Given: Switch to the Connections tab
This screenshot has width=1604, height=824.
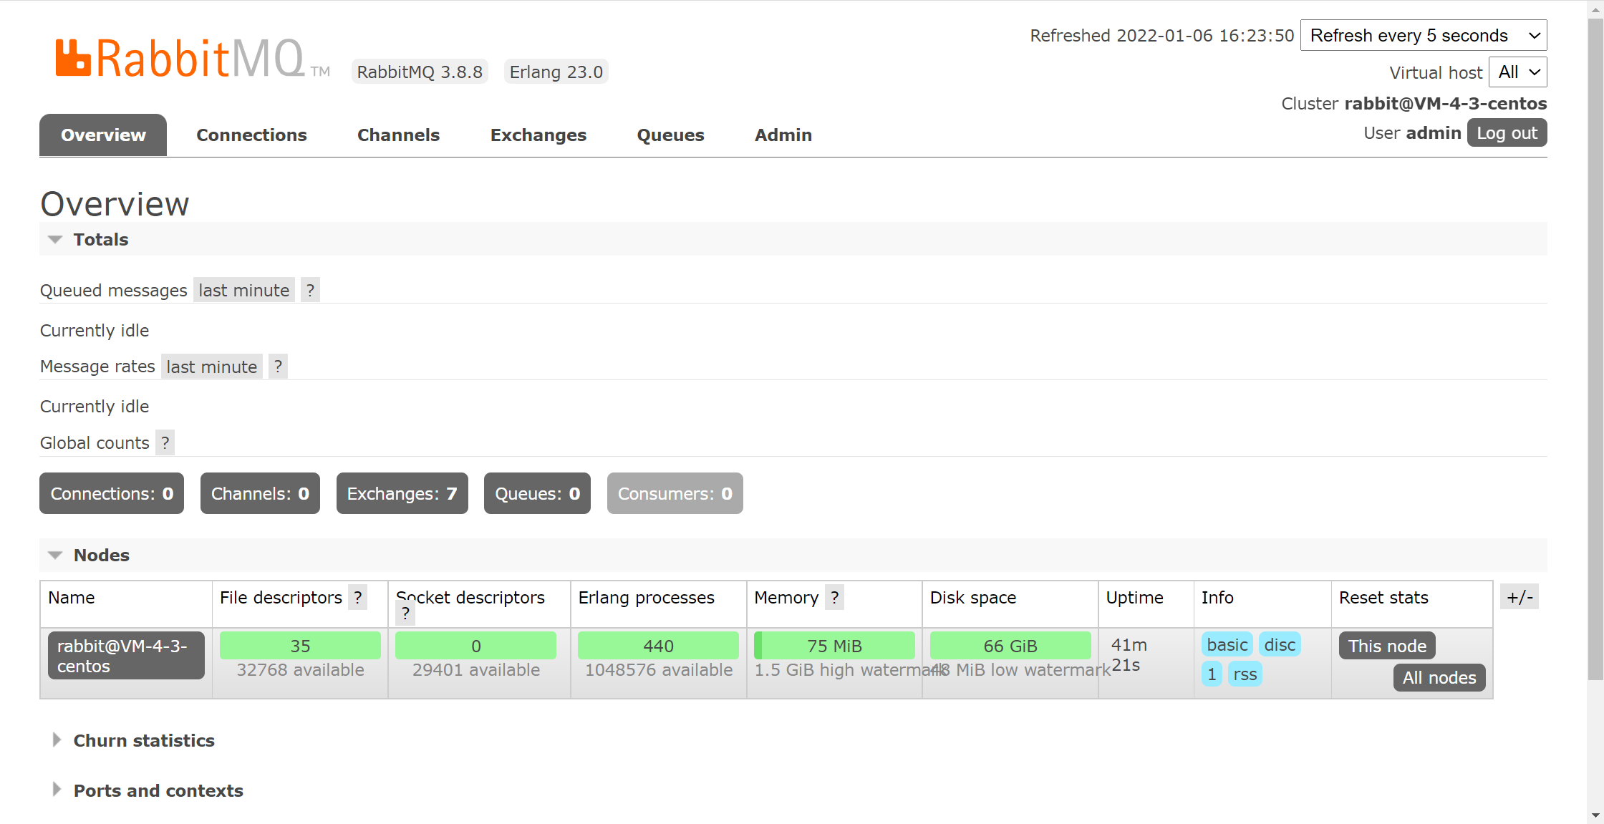Looking at the screenshot, I should (251, 135).
